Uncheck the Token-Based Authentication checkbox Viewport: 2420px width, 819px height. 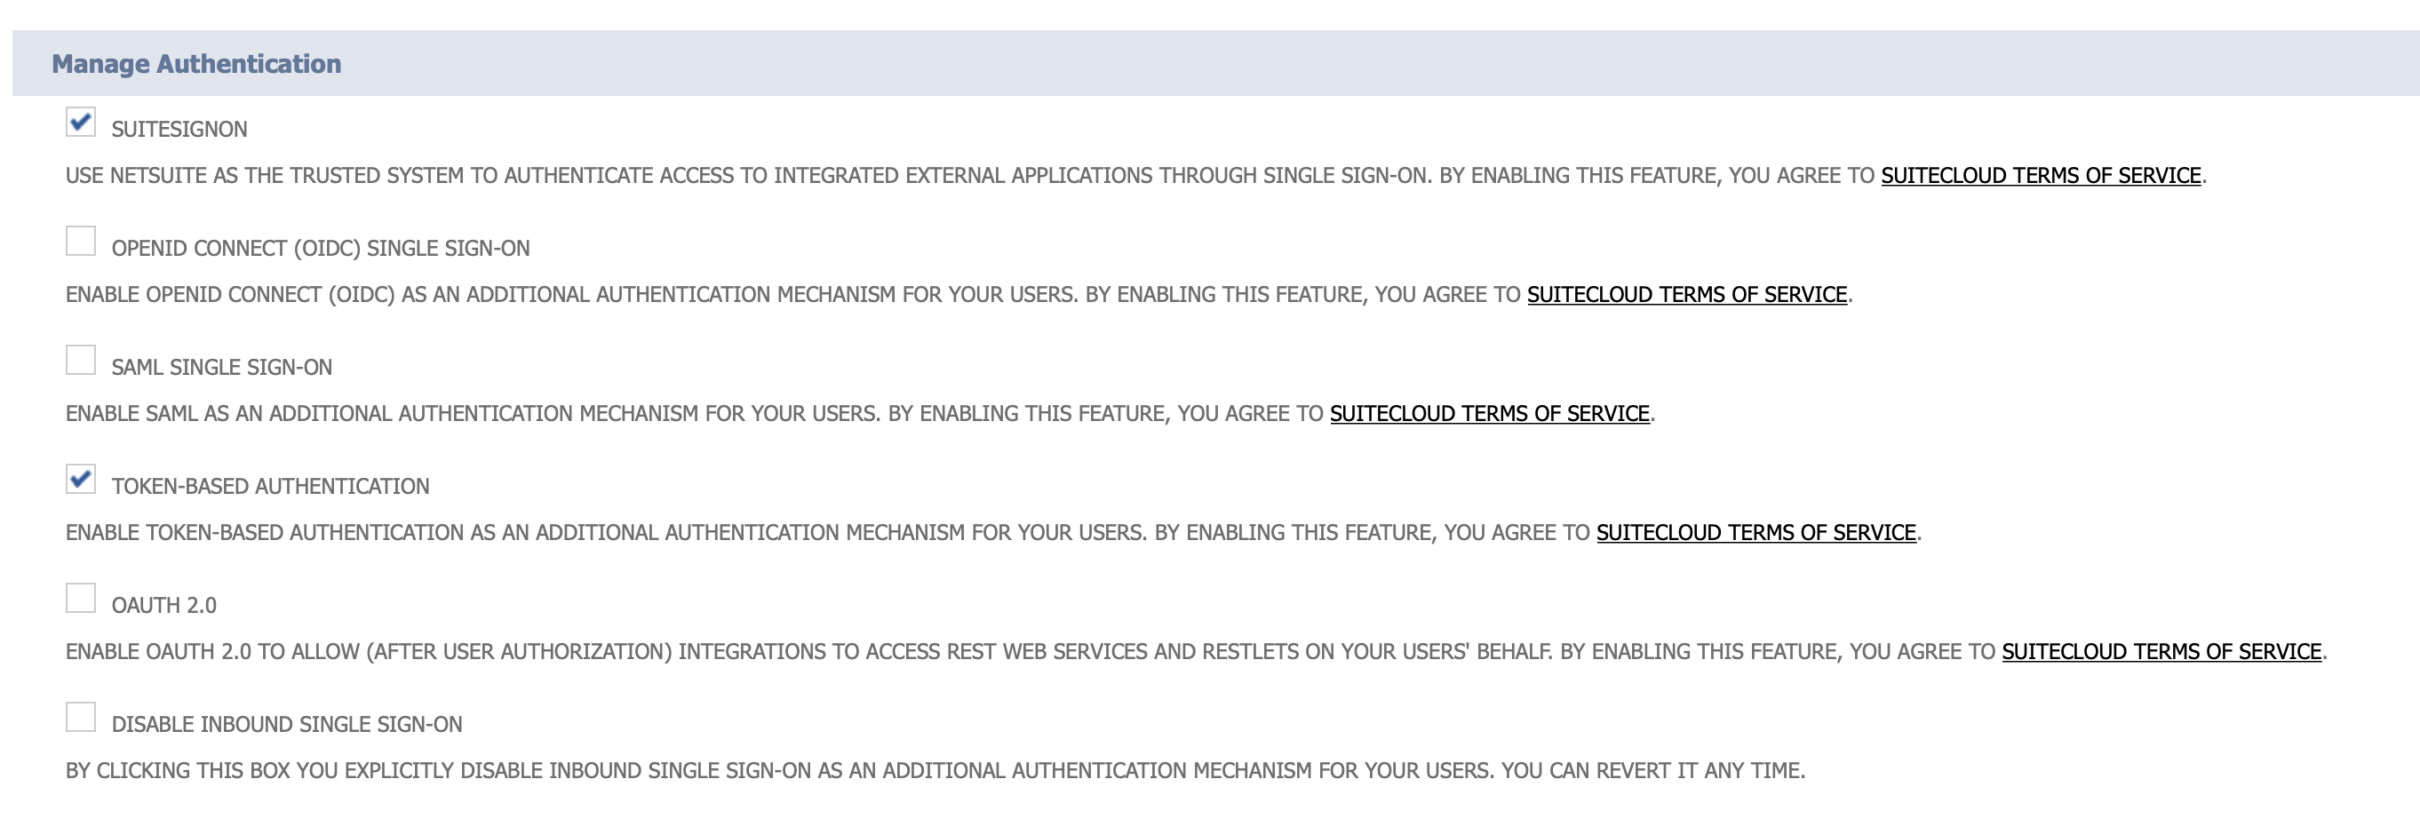coord(81,479)
